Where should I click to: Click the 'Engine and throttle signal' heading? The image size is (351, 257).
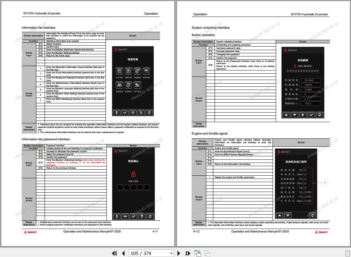(209, 133)
